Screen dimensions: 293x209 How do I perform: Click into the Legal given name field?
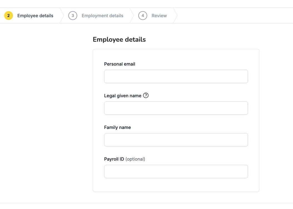tap(176, 108)
